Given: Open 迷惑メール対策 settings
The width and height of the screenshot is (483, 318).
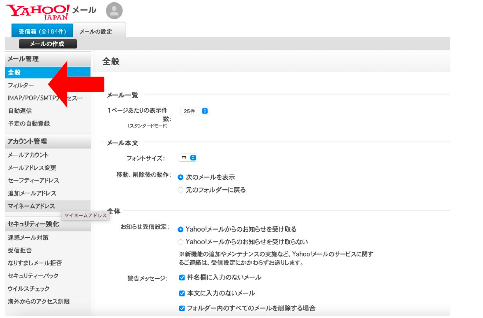Looking at the screenshot, I should click(x=28, y=237).
